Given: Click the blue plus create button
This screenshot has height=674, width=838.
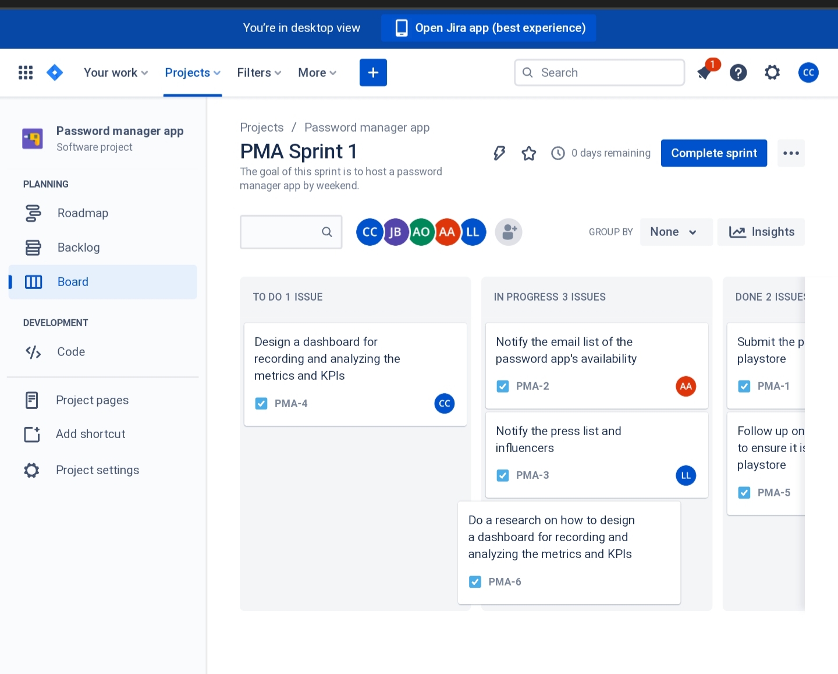Looking at the screenshot, I should (373, 72).
